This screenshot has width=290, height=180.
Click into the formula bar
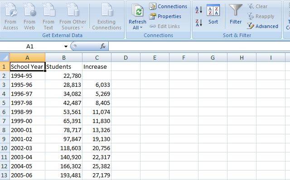click(199, 46)
